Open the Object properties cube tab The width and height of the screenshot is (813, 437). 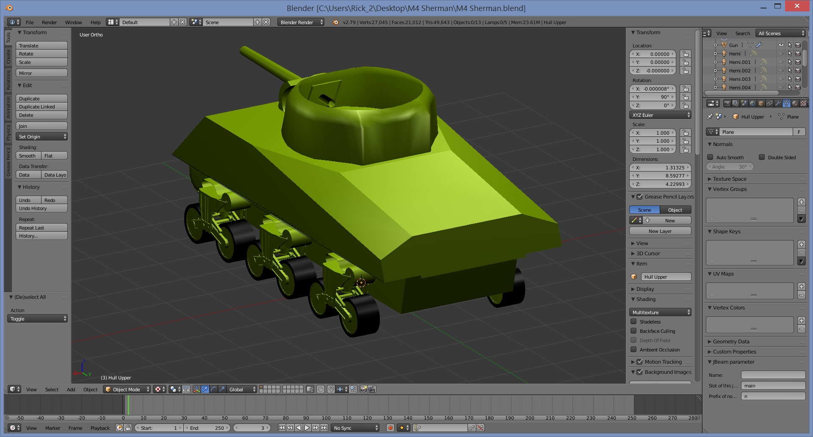(761, 103)
